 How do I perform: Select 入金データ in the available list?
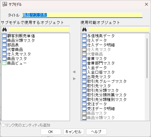(x=97, y=68)
